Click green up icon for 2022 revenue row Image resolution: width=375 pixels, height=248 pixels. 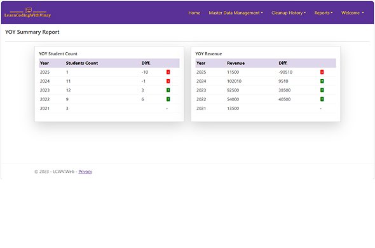[322, 99]
